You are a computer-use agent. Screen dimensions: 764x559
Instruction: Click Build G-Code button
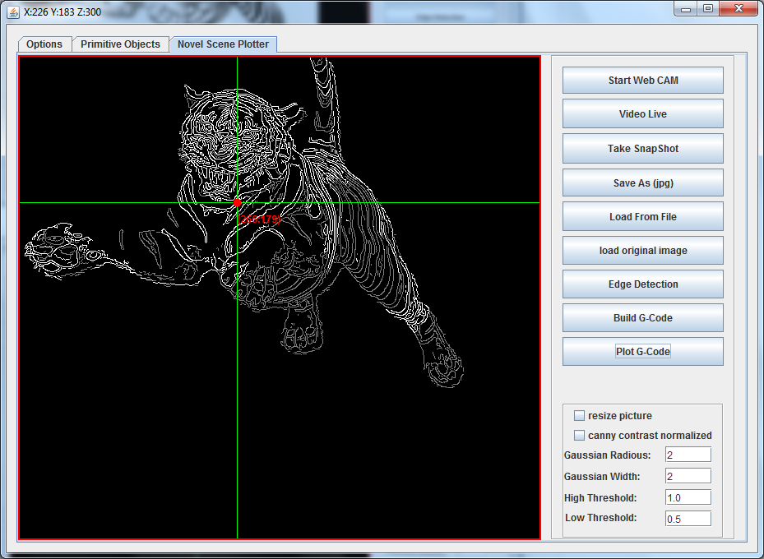[x=642, y=317]
